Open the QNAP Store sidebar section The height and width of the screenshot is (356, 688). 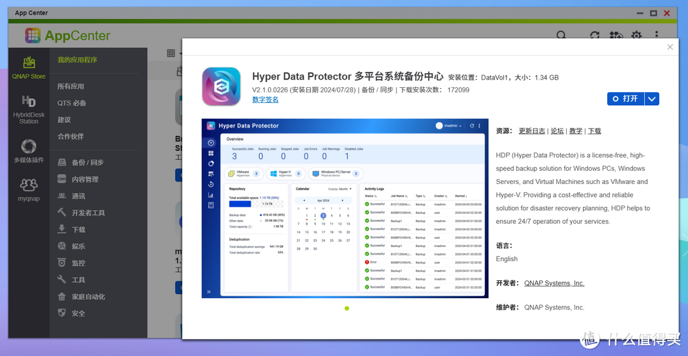tap(29, 68)
